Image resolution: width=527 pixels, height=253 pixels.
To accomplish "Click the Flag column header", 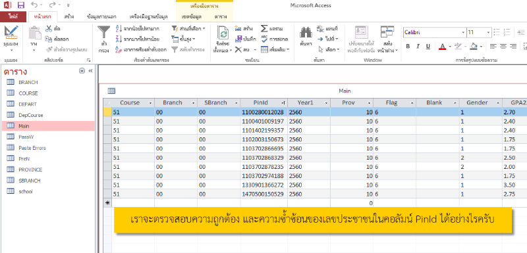I will click(x=395, y=103).
